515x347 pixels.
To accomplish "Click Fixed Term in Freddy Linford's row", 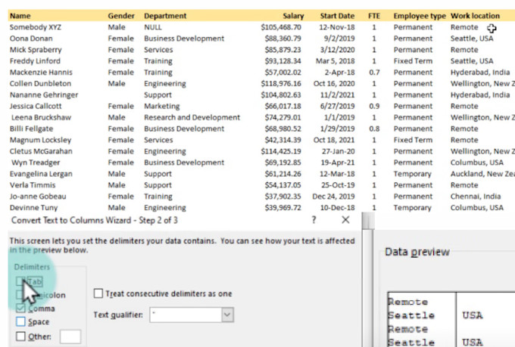I will (x=414, y=61).
